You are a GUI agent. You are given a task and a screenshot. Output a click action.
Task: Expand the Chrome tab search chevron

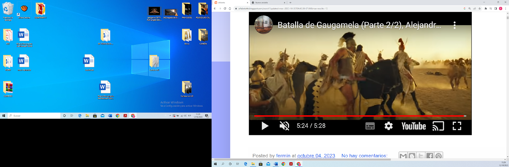(x=484, y=2)
